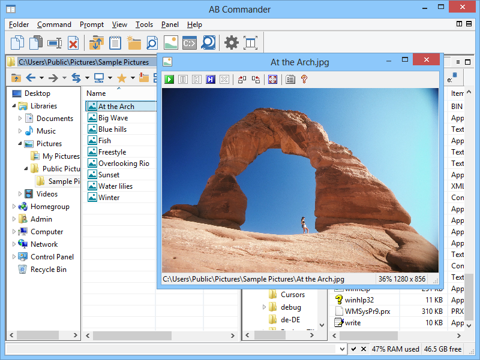Click the address bar path field
The image size is (480, 360).
click(83, 62)
